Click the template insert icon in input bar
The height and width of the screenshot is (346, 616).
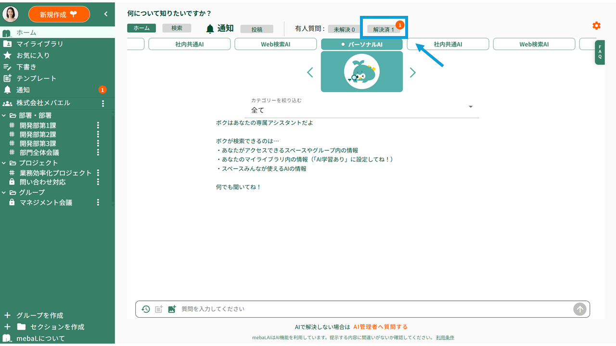point(159,309)
